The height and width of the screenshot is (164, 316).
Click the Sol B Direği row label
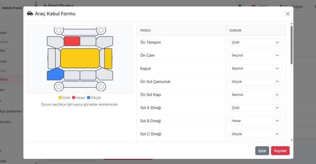point(151,121)
